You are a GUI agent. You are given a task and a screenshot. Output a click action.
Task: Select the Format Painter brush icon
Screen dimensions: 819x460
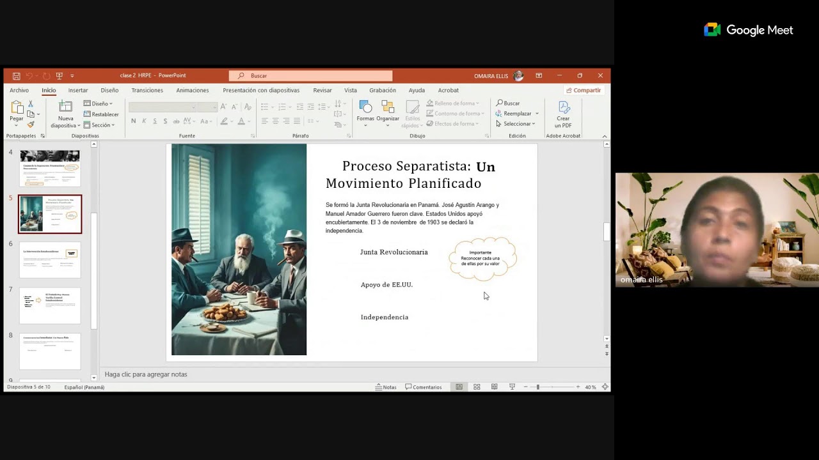pyautogui.click(x=30, y=125)
